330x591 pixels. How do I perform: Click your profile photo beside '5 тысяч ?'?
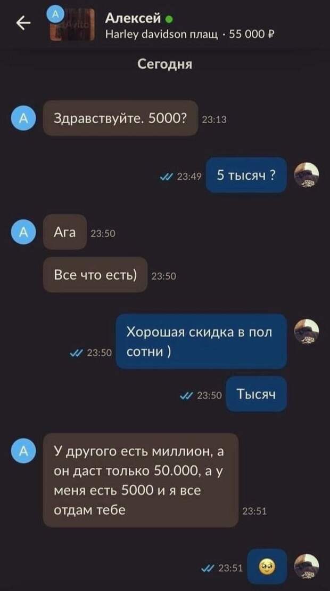tap(306, 175)
